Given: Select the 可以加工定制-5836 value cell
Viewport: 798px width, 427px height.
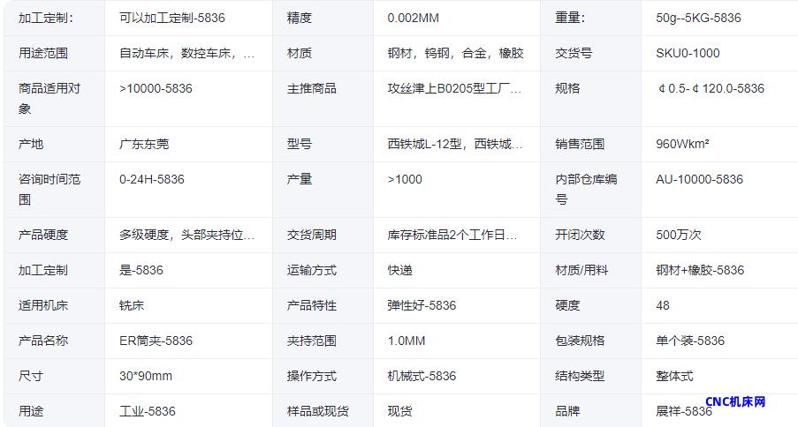Looking at the screenshot, I should click(x=170, y=18).
